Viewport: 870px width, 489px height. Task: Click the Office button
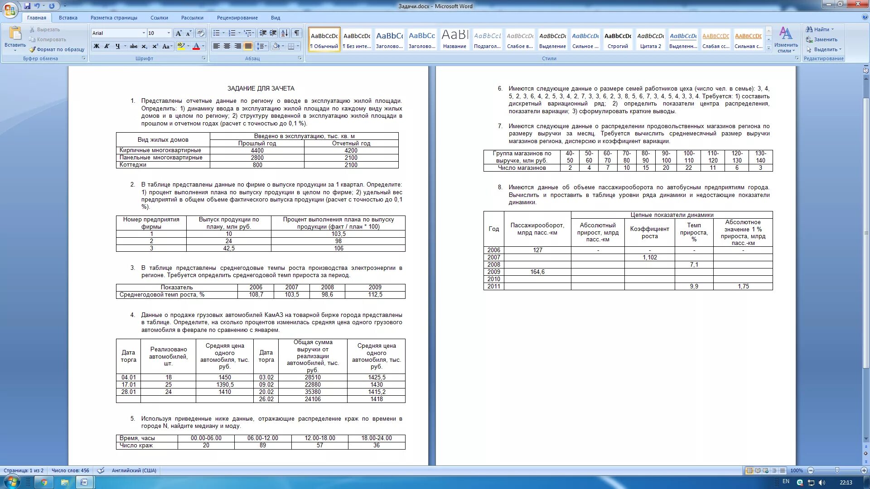click(10, 10)
